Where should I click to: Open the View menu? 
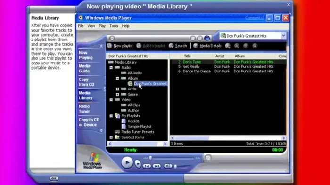pyautogui.click(x=91, y=26)
